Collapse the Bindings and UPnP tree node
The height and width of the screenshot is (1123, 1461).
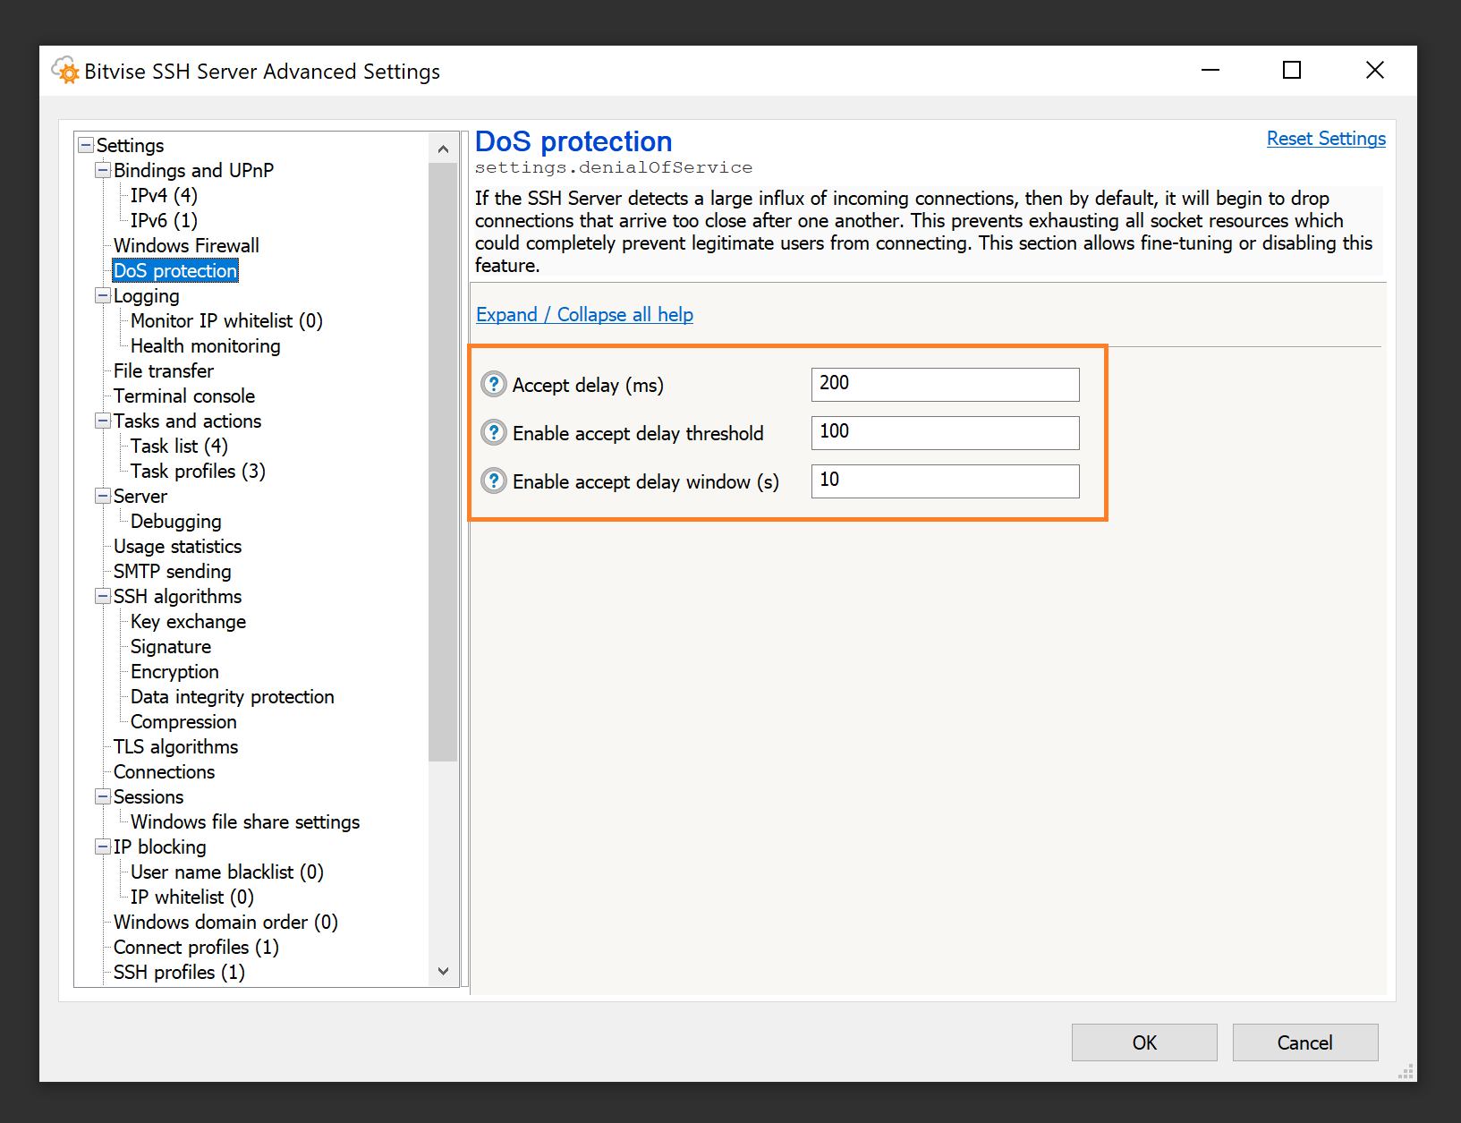[x=103, y=170]
